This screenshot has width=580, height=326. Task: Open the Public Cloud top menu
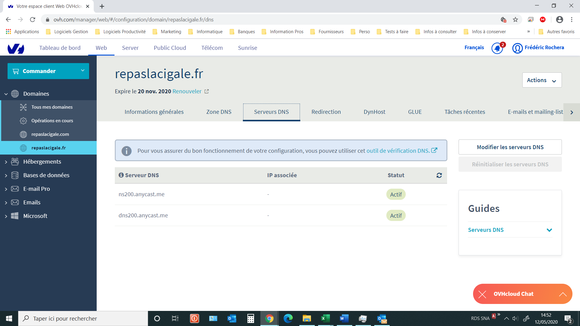[x=170, y=48]
